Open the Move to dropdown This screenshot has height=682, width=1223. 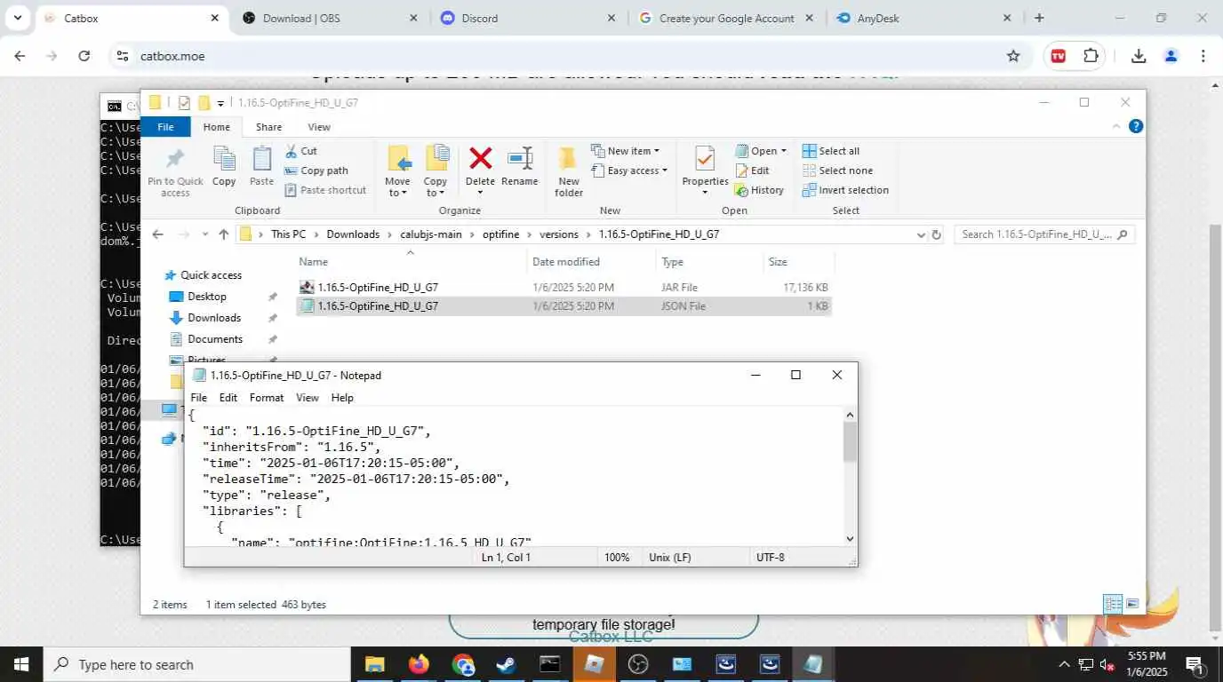398,172
